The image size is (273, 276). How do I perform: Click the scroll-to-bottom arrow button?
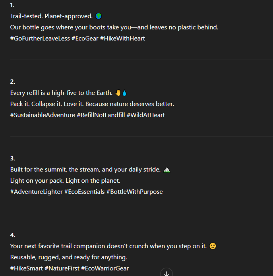167,272
